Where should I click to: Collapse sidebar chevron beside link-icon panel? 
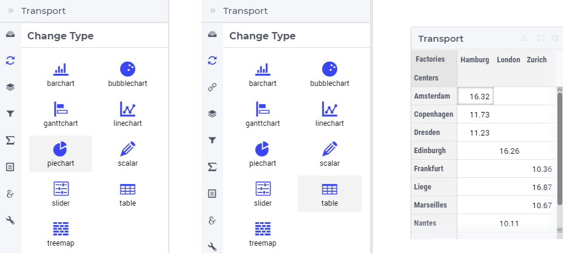[x=213, y=10]
